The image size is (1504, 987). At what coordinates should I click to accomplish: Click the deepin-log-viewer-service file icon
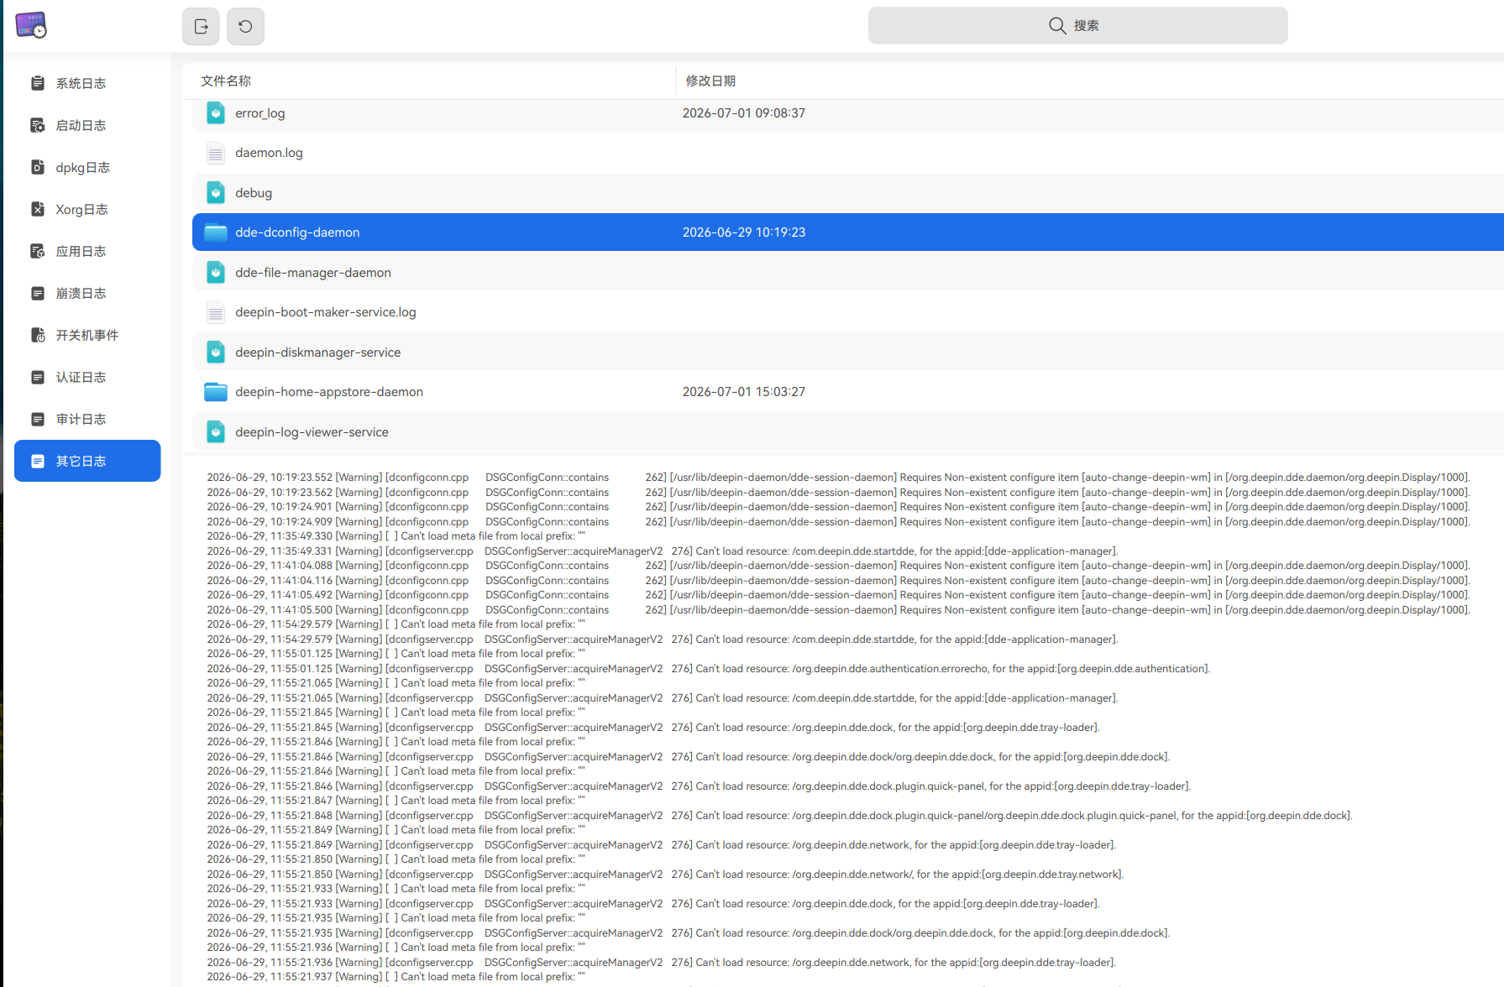coord(216,431)
